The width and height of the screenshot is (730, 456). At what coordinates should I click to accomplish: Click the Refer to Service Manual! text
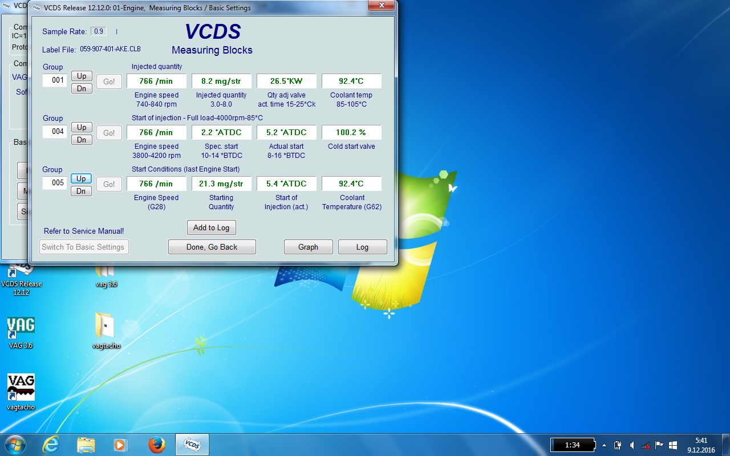(84, 231)
